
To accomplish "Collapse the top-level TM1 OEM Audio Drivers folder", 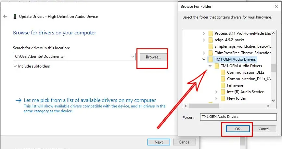I will 204,59.
